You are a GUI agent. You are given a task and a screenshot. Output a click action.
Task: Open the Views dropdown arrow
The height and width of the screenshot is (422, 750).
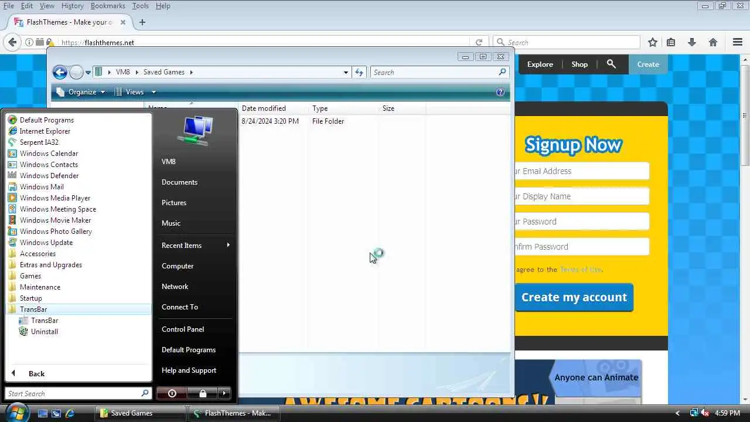coord(154,92)
